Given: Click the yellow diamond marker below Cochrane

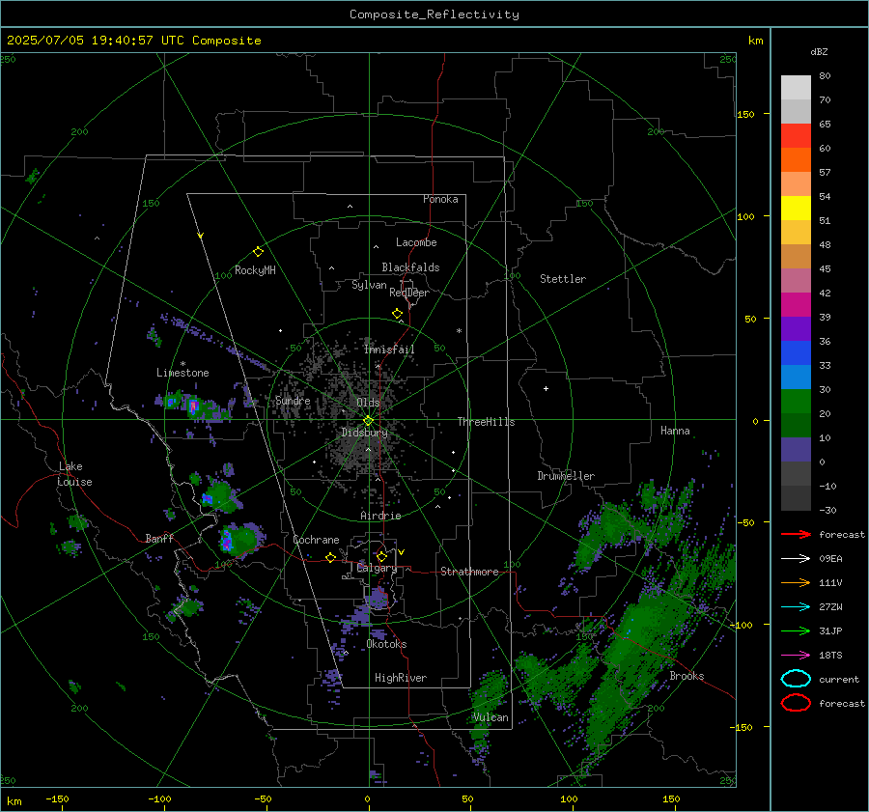Looking at the screenshot, I should point(331,557).
